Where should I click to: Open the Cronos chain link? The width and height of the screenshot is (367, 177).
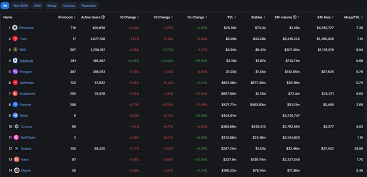pos(26,126)
